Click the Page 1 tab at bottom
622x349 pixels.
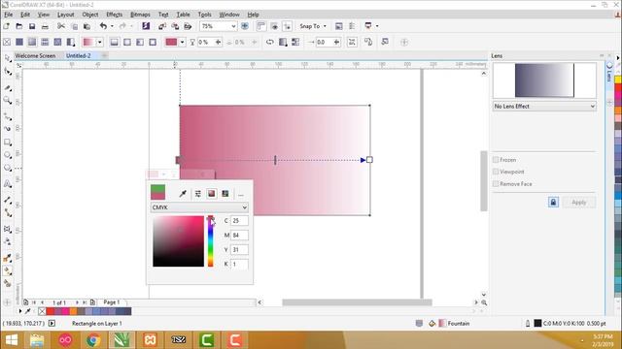pyautogui.click(x=112, y=302)
